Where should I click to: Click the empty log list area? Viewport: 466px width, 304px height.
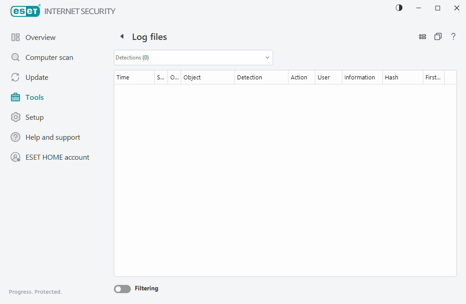pyautogui.click(x=285, y=180)
